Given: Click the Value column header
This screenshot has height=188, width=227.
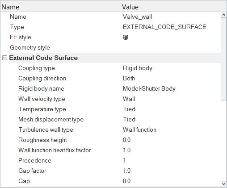Looking at the screenshot, I should click(x=130, y=7).
